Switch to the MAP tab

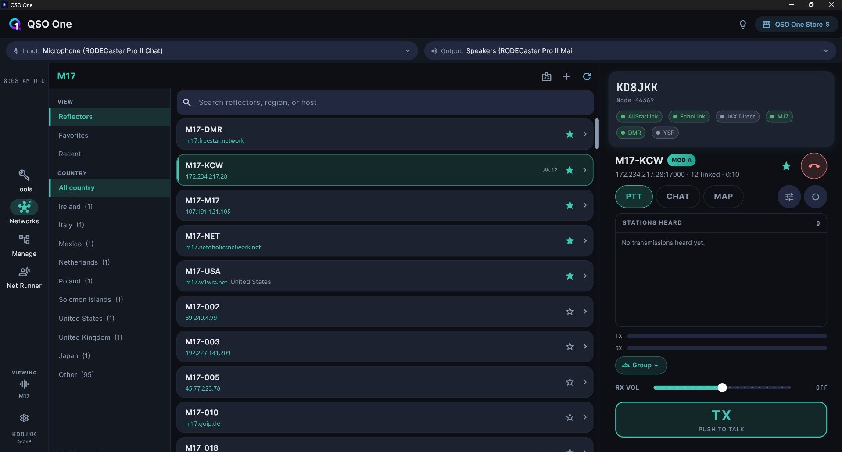[x=723, y=197]
